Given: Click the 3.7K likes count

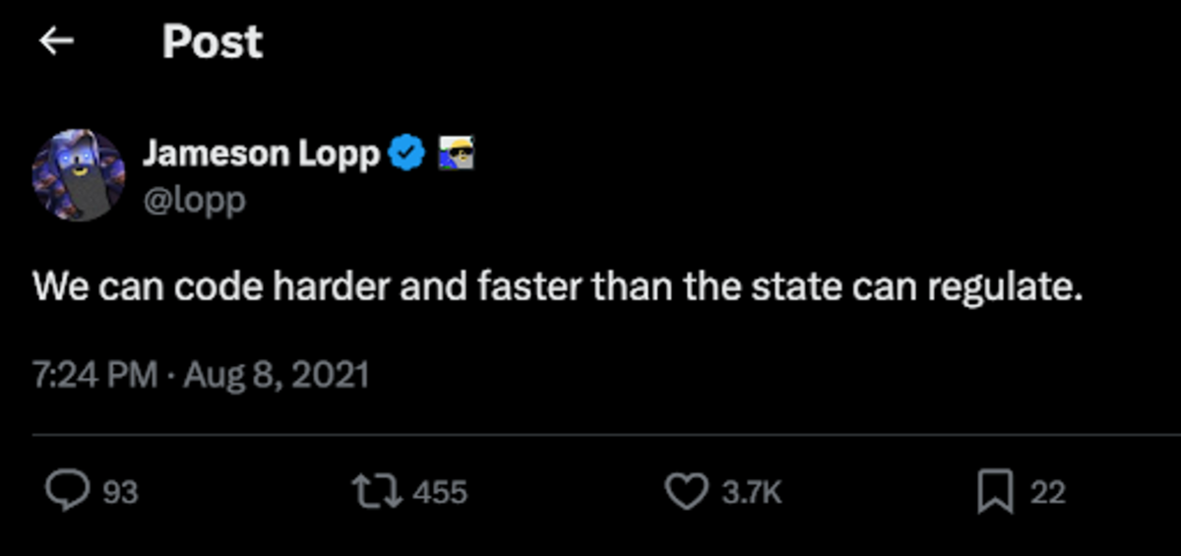Looking at the screenshot, I should coord(751,492).
